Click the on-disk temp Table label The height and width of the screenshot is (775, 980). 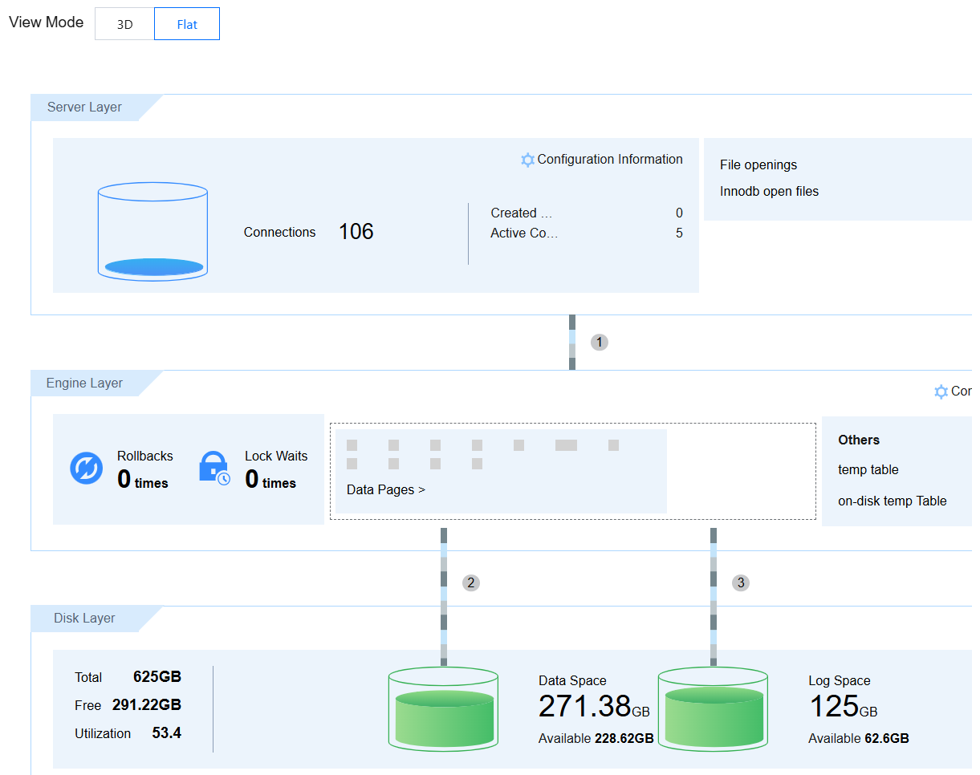coord(893,501)
